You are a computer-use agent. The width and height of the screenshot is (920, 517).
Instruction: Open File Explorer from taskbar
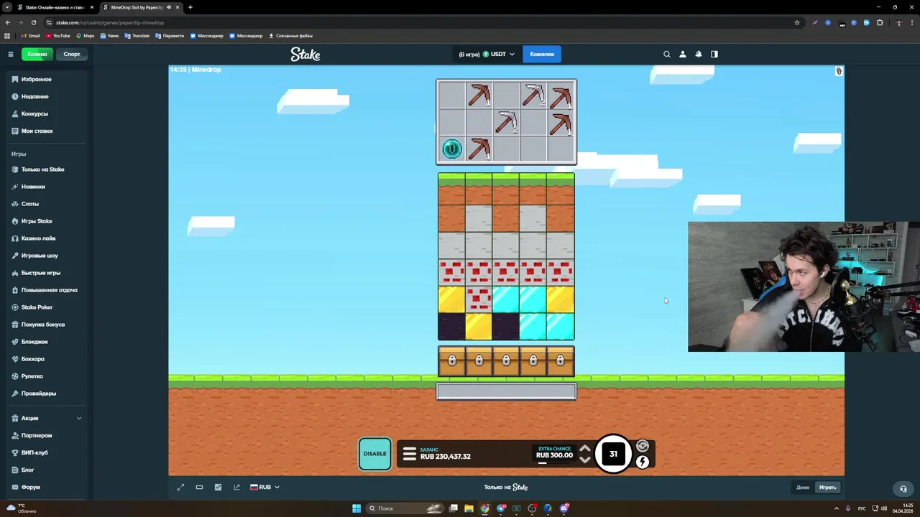[x=469, y=508]
